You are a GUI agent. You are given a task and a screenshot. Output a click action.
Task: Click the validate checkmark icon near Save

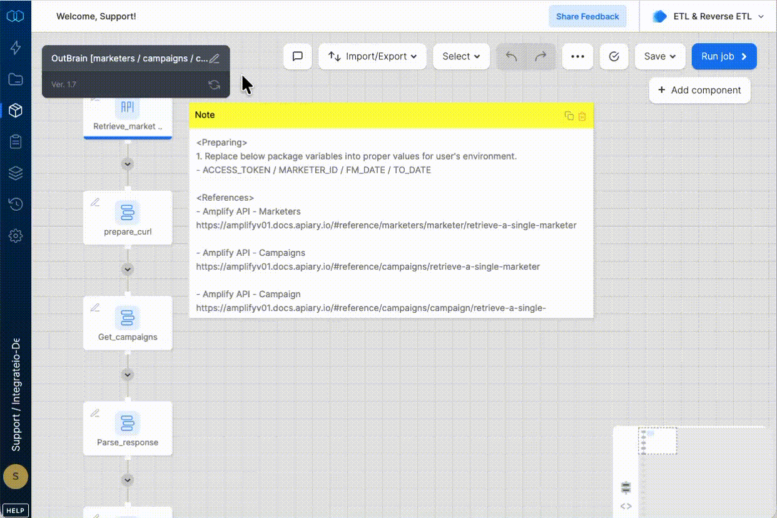click(x=614, y=56)
